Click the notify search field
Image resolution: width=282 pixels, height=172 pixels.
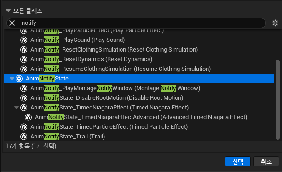tap(136, 23)
